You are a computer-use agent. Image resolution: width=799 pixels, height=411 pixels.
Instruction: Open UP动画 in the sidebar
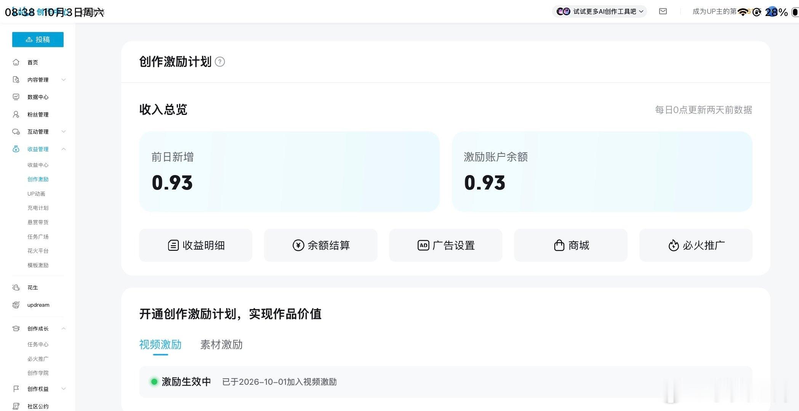(x=36, y=194)
